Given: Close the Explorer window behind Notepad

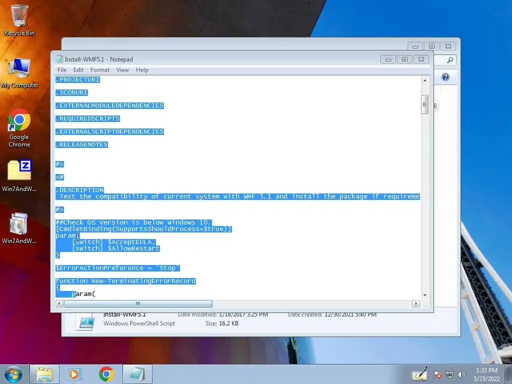Looking at the screenshot, I should (x=448, y=46).
